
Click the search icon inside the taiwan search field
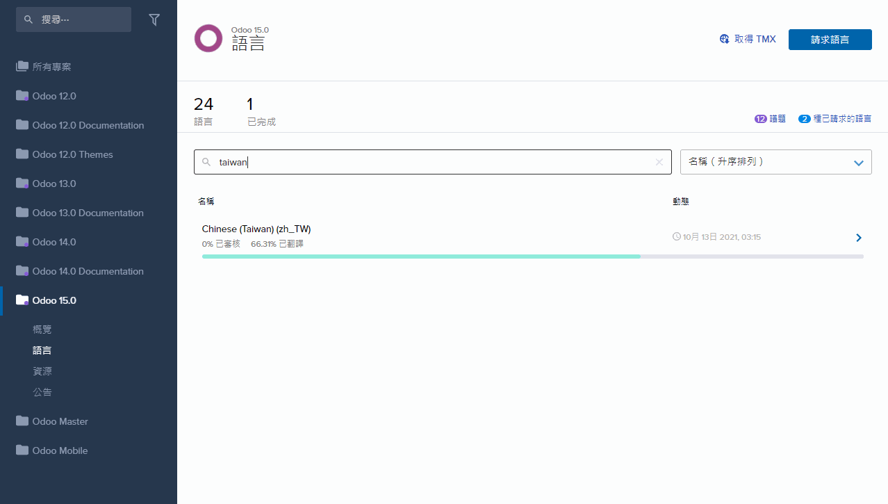click(x=206, y=162)
